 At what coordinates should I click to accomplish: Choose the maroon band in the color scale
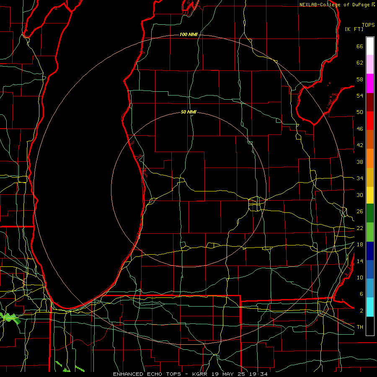tap(370, 102)
